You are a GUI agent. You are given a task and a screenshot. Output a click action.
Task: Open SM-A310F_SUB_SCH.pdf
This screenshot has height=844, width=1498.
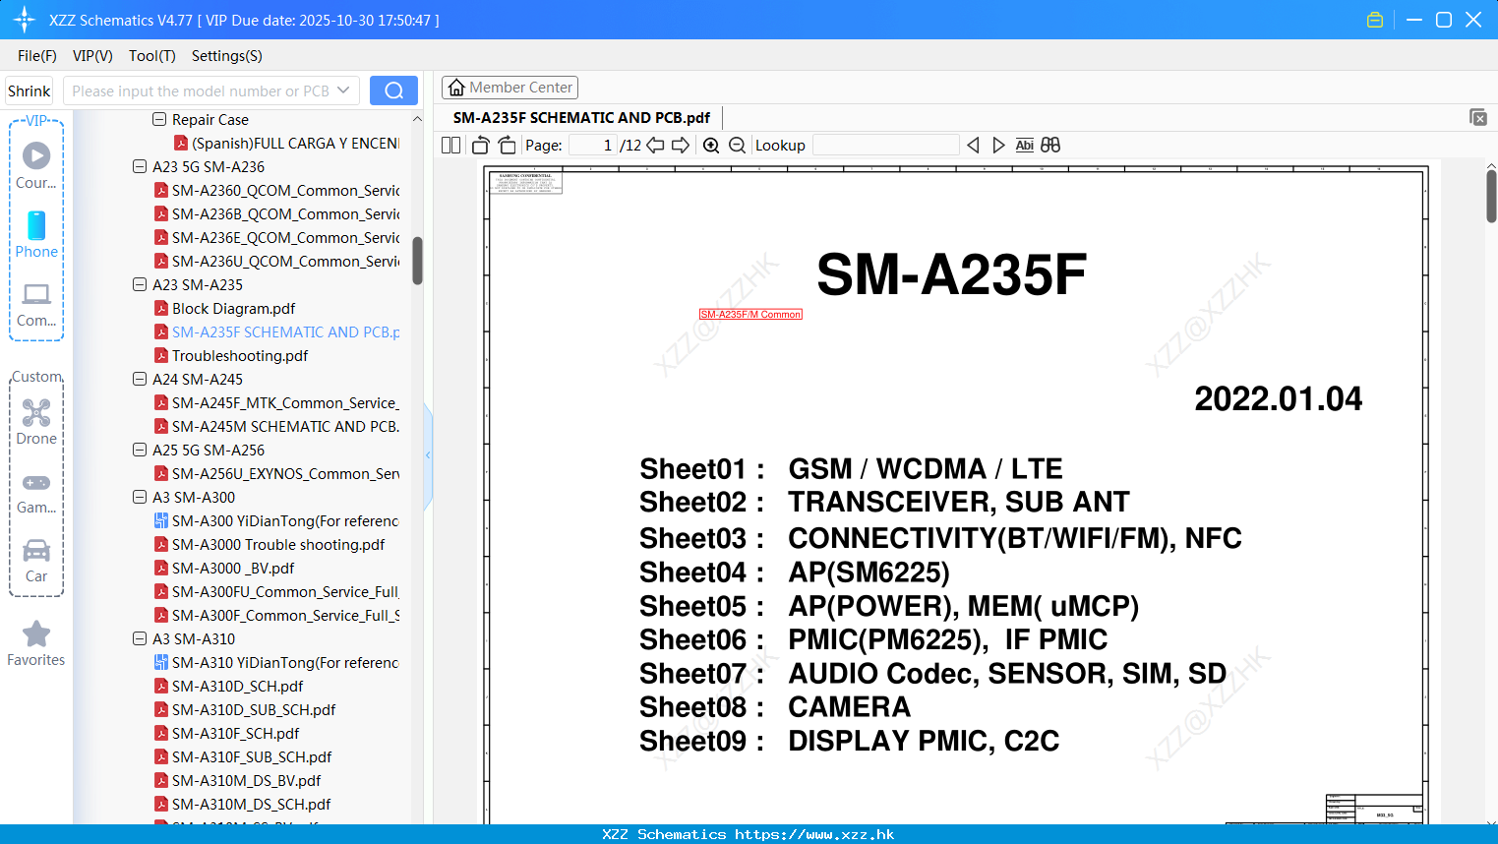point(252,756)
